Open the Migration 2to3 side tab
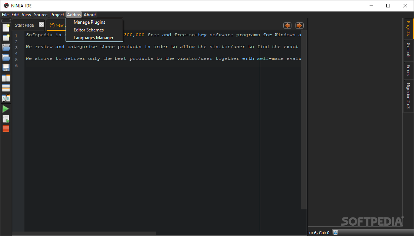 coord(408,96)
